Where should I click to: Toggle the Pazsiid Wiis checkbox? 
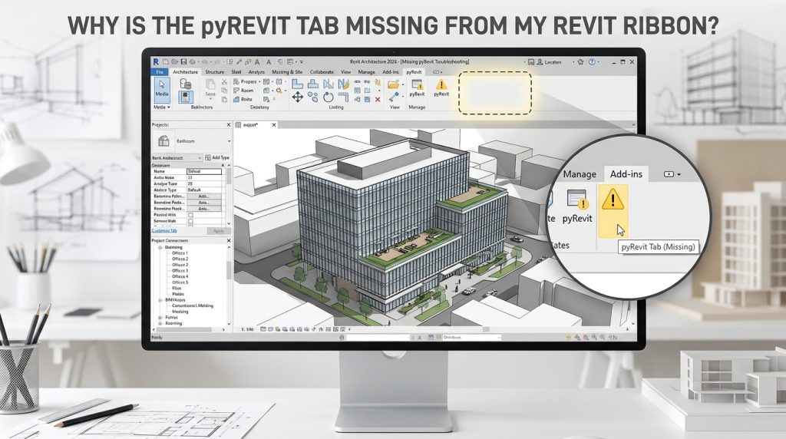pyautogui.click(x=190, y=215)
